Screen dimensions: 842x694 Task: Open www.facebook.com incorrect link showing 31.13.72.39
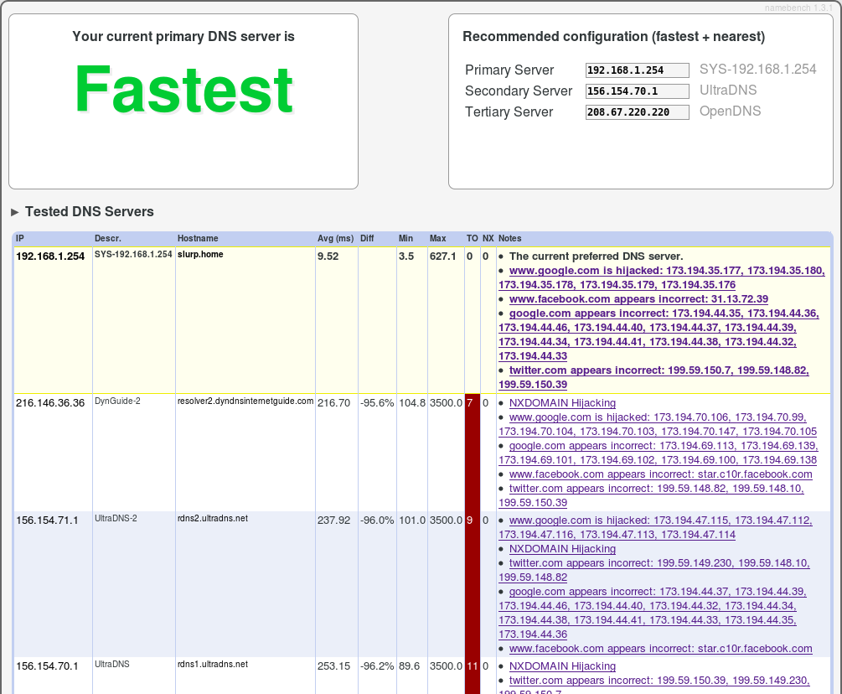pos(638,299)
